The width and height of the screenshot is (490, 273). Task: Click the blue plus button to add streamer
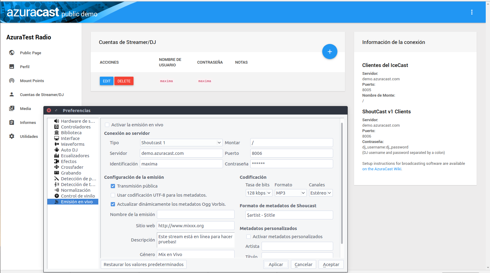pyautogui.click(x=330, y=52)
